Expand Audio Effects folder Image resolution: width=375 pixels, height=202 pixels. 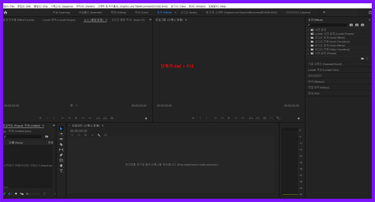click(x=308, y=38)
